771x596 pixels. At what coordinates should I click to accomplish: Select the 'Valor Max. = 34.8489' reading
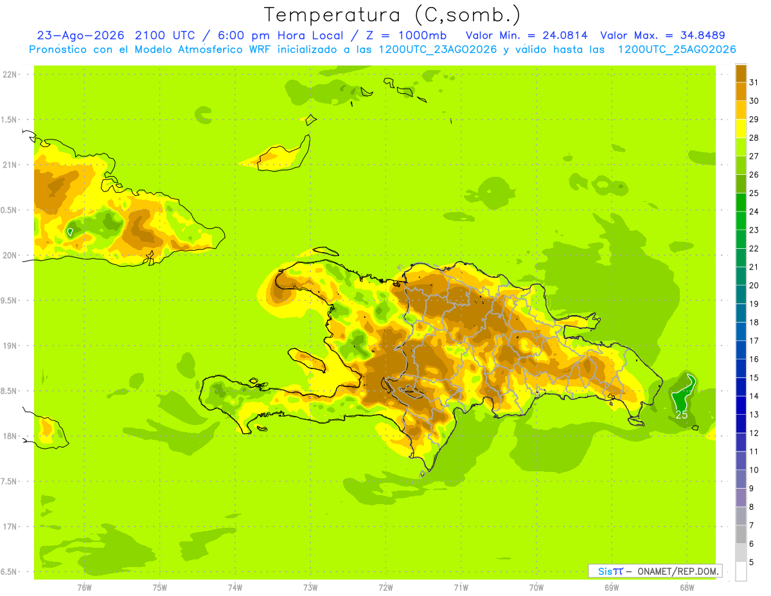click(x=663, y=35)
